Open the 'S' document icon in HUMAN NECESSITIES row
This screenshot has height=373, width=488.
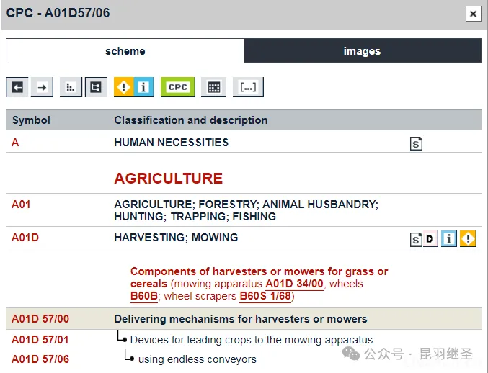416,143
